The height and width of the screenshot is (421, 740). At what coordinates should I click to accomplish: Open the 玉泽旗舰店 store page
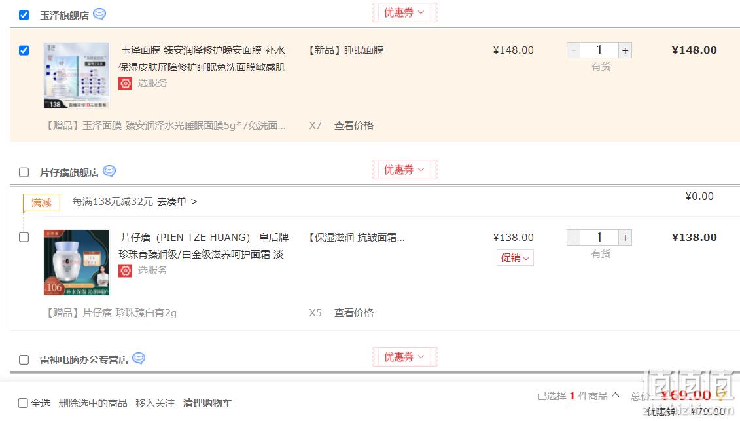tap(65, 16)
